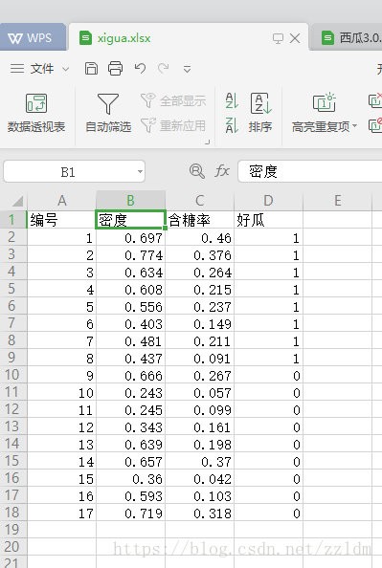The width and height of the screenshot is (382, 568).
Task: Select column A header
Action: click(x=61, y=200)
